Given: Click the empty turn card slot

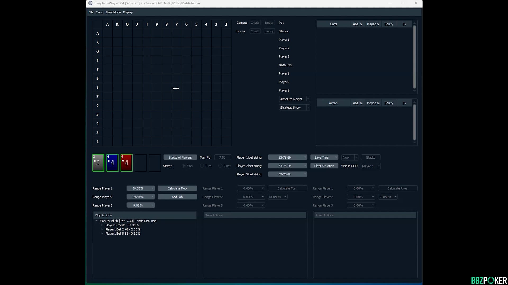Looking at the screenshot, I should 141,163.
